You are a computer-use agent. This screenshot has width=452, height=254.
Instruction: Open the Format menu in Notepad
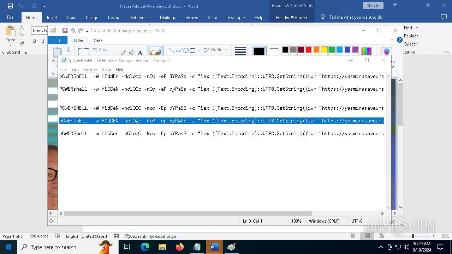90,69
